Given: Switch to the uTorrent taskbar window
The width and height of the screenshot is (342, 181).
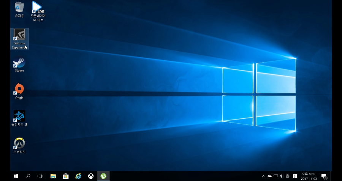Looking at the screenshot, I should (103, 176).
